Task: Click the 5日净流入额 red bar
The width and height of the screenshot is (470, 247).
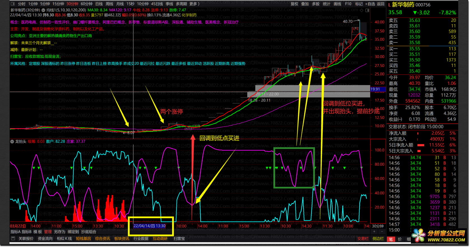Action: click(x=421, y=145)
